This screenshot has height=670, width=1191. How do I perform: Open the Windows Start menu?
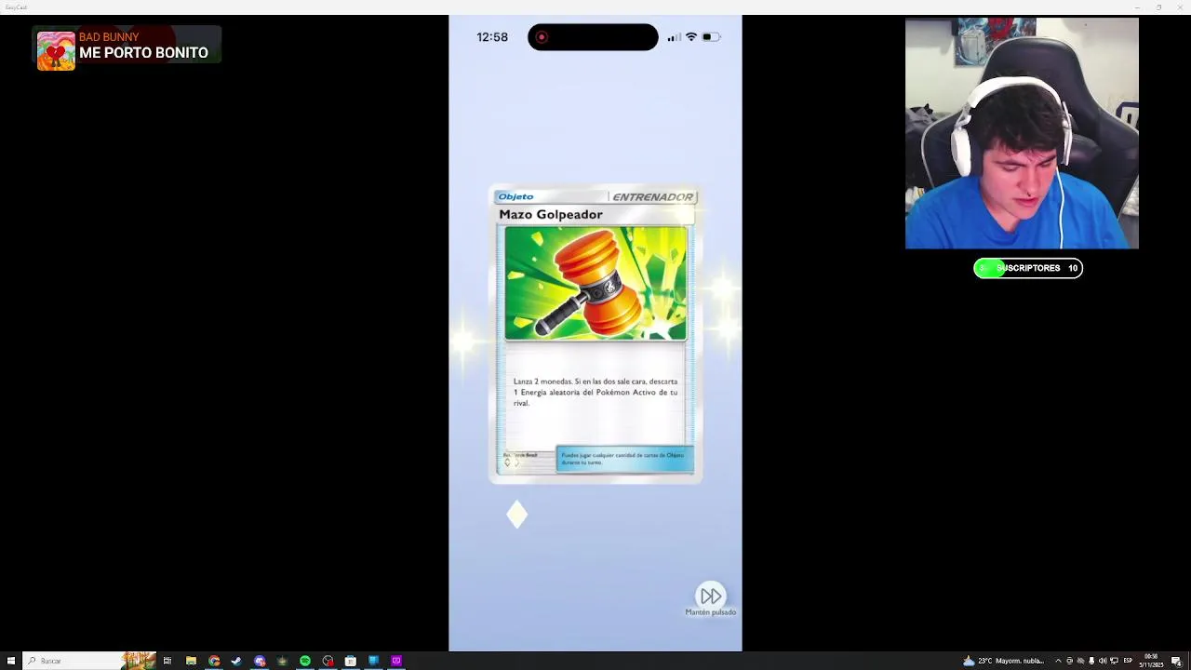pos(10,661)
